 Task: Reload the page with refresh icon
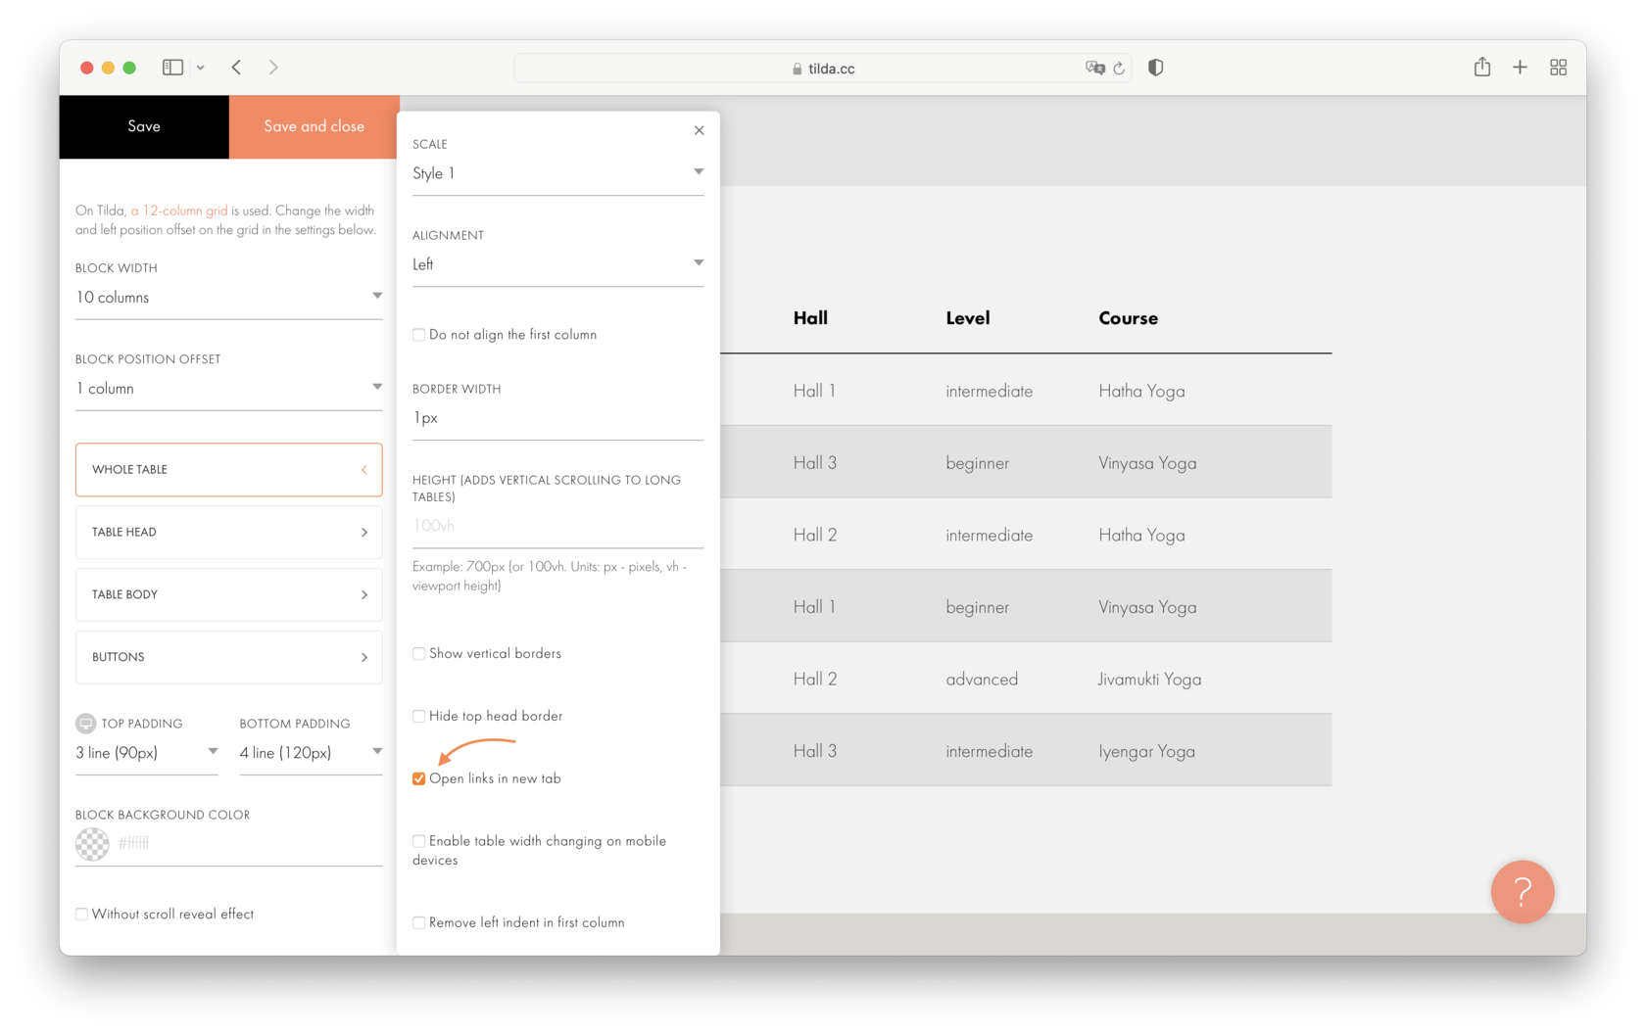point(1119,69)
